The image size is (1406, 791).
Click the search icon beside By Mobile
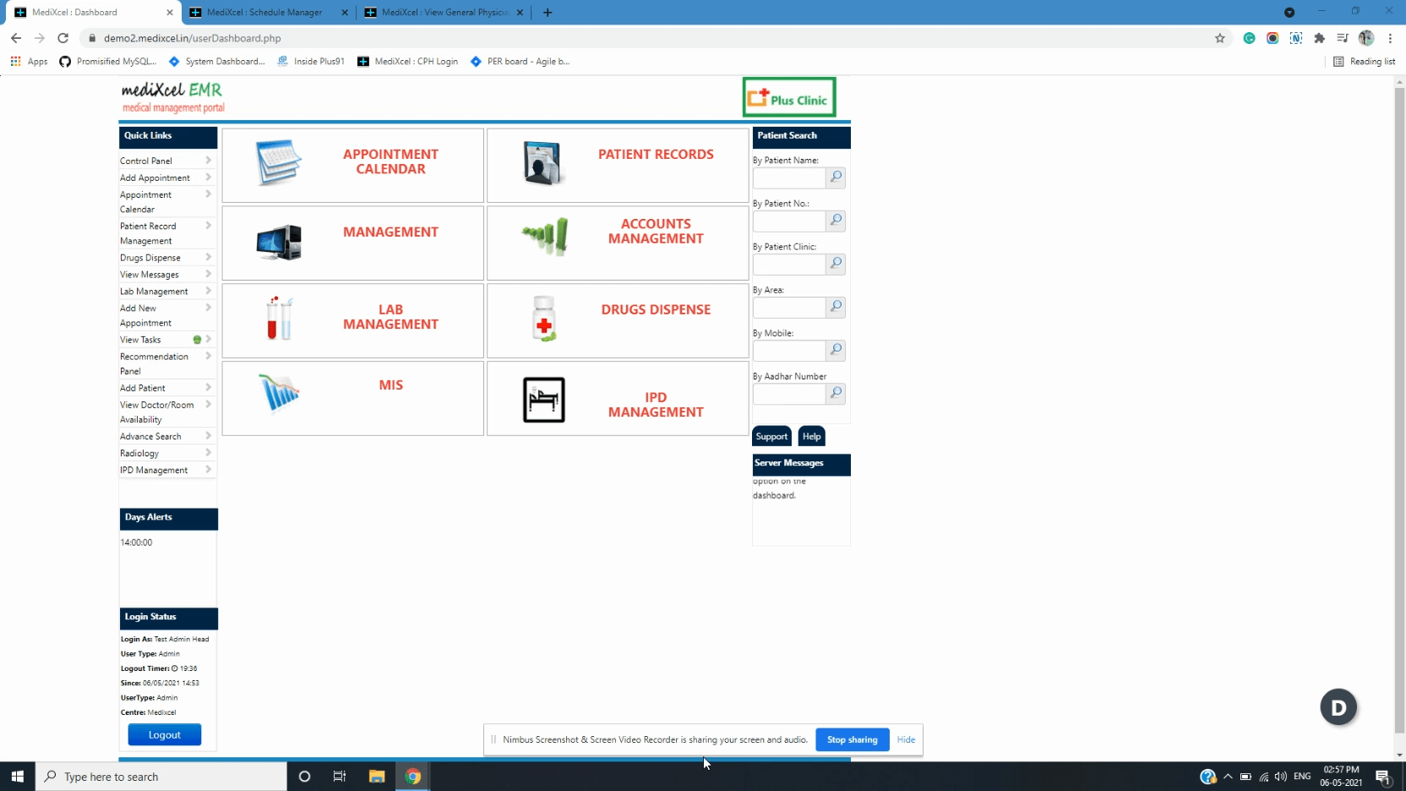836,350
